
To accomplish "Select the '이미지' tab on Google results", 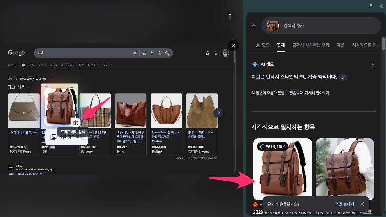I will click(x=42, y=65).
